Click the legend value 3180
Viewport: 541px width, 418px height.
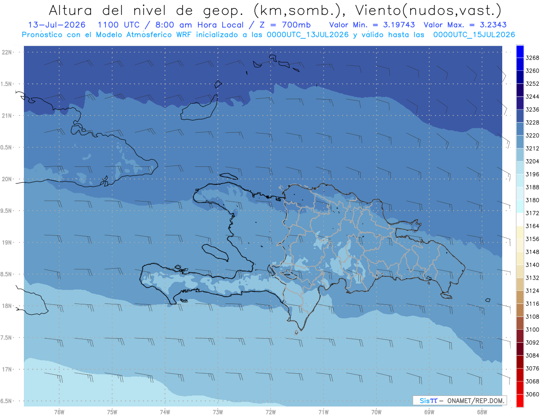coord(532,200)
